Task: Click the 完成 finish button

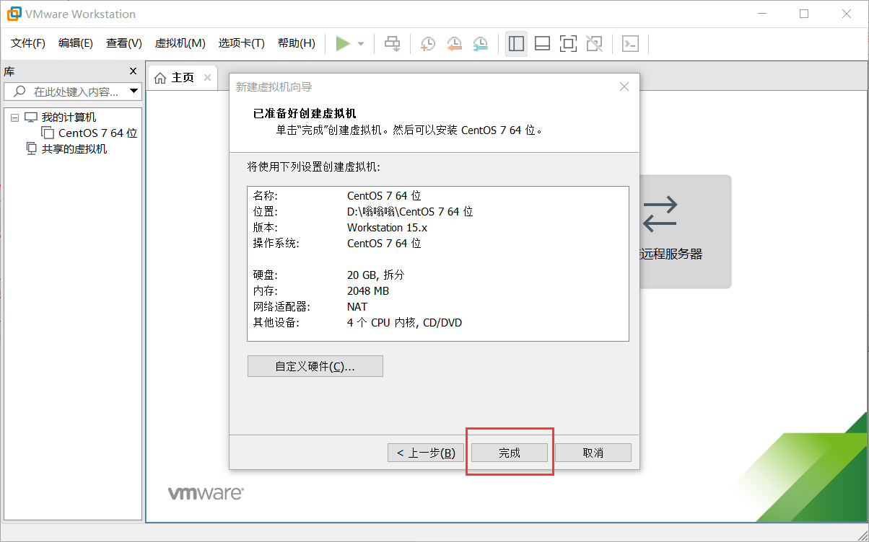Action: (510, 453)
